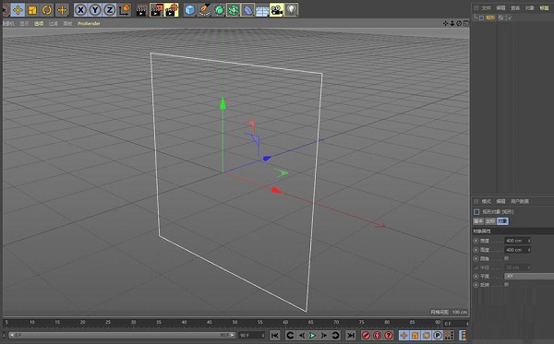Open Render Settings
The height and width of the screenshot is (344, 554).
(172, 10)
